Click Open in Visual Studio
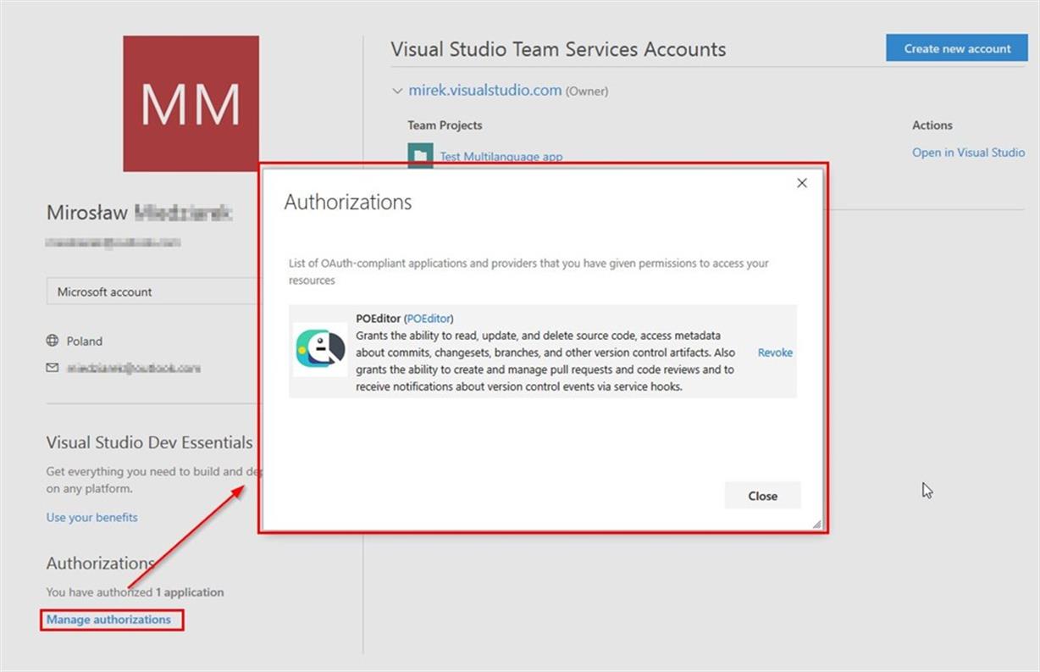 [968, 153]
